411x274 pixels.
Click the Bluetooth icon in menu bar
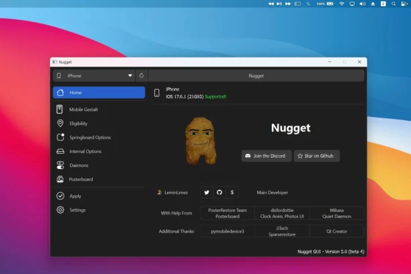pyautogui.click(x=308, y=3)
